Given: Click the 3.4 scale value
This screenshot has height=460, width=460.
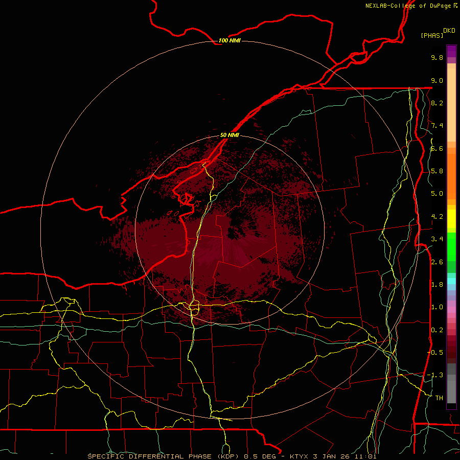Looking at the screenshot, I should 437,239.
